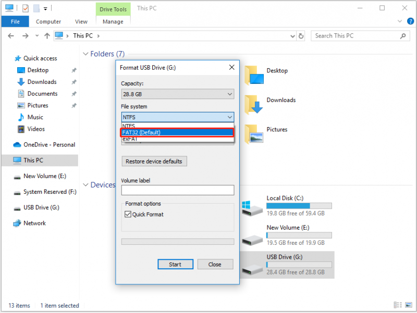
Task: Select the Local Disk (C:) drive
Action: (x=287, y=206)
